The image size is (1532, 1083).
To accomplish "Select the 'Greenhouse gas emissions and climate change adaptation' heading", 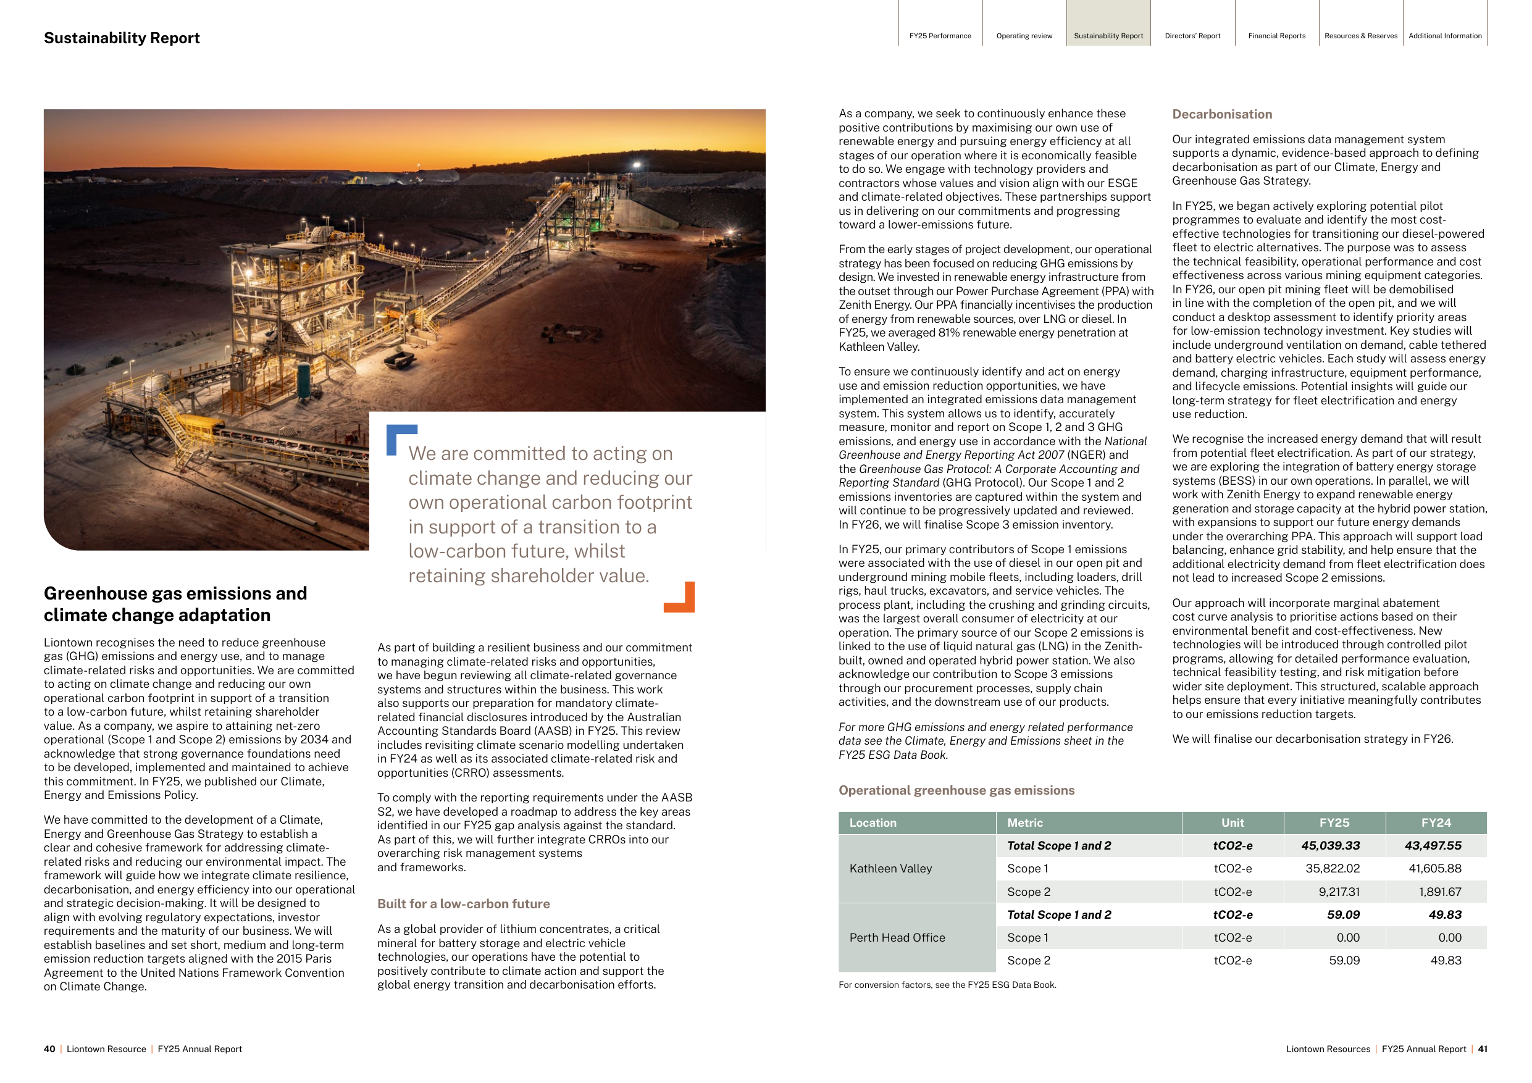I will pyautogui.click(x=175, y=604).
